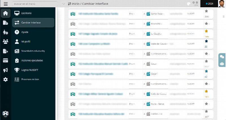Click the grey school icon in the Risaralda row
This screenshot has width=226, height=120.
(73, 24)
